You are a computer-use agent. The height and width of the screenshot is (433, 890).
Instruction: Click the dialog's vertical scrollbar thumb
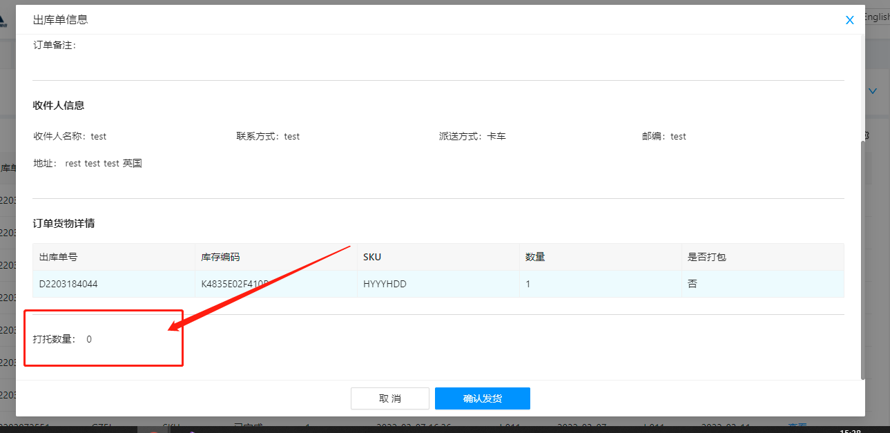[862, 259]
